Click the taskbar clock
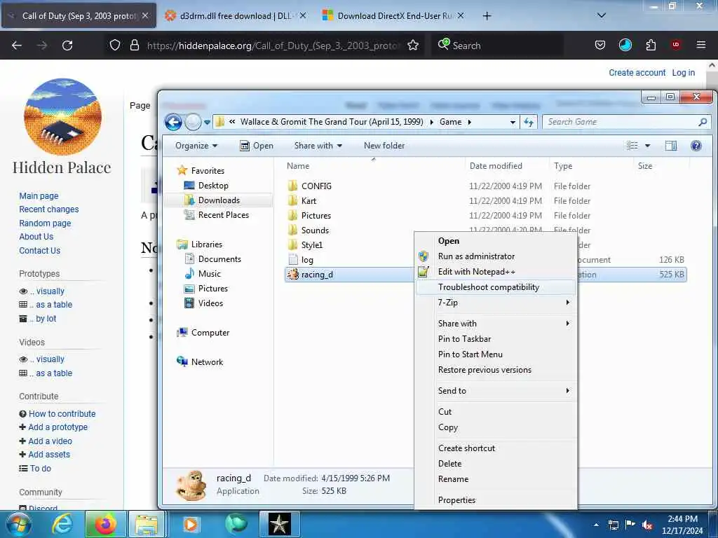 682,525
